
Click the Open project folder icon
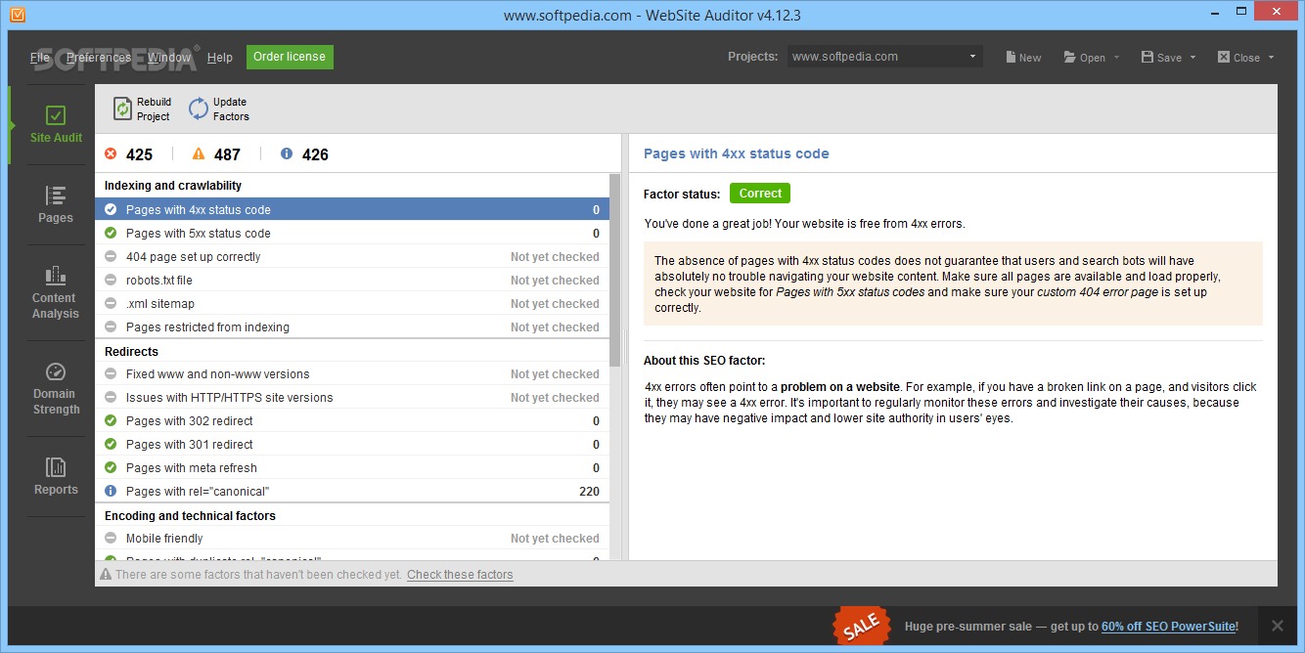click(1069, 58)
